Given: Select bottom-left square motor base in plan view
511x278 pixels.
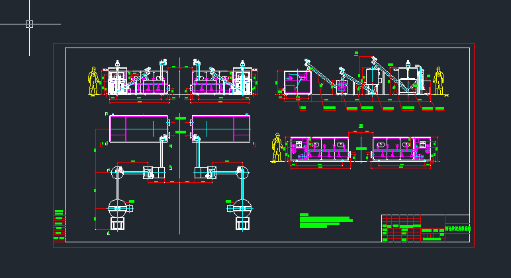Looking at the screenshot, I should (x=117, y=223).
